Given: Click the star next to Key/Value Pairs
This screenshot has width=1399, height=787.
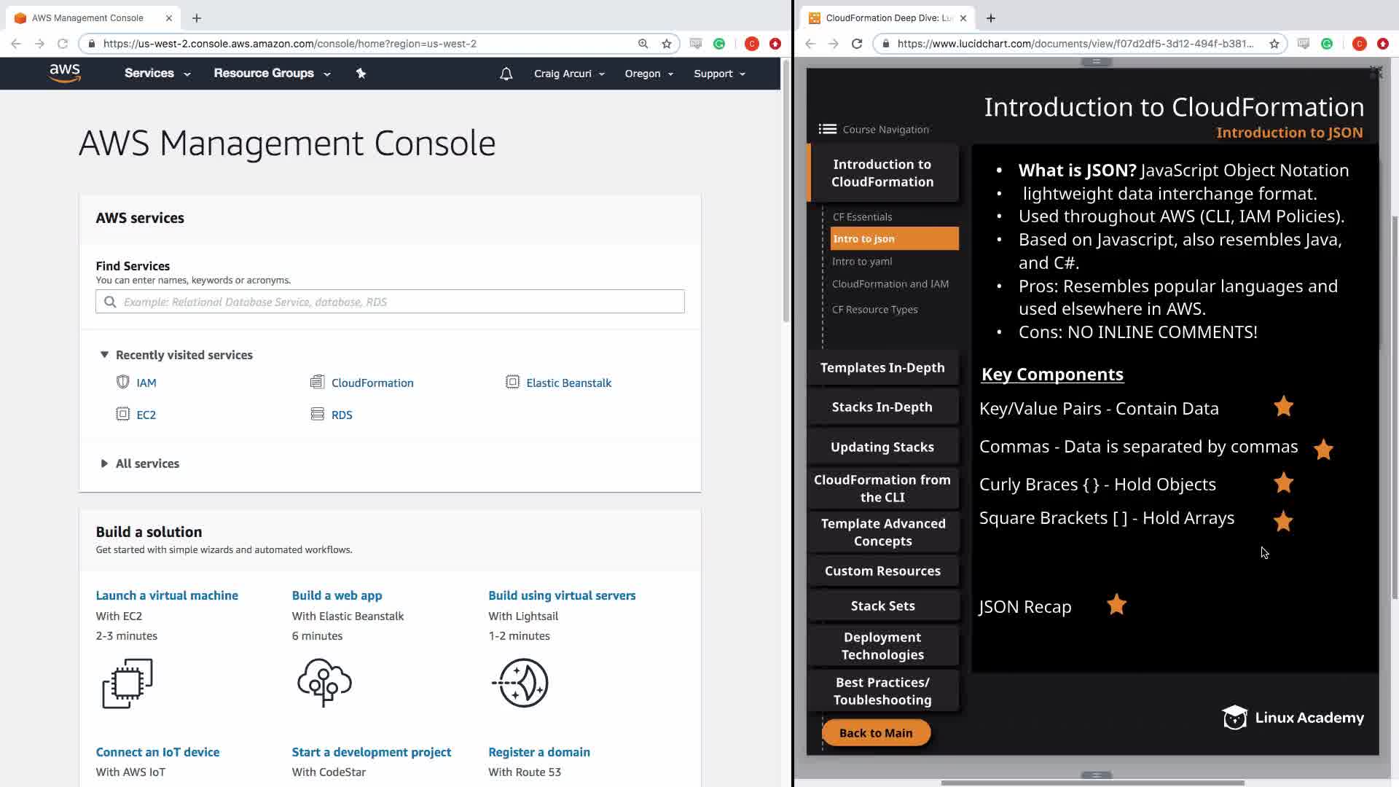Looking at the screenshot, I should tap(1283, 407).
